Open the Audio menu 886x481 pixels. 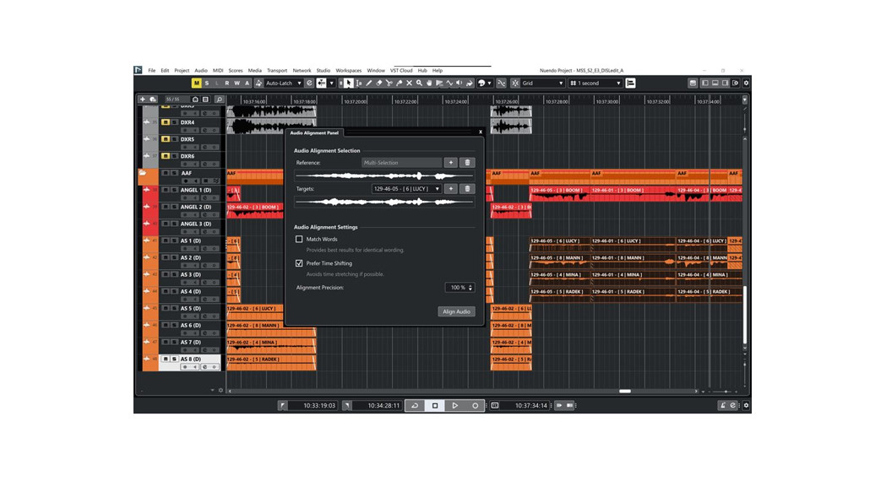tap(200, 71)
